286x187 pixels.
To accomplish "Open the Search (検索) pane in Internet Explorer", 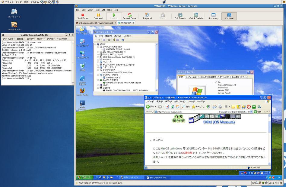I will [x=186, y=107].
